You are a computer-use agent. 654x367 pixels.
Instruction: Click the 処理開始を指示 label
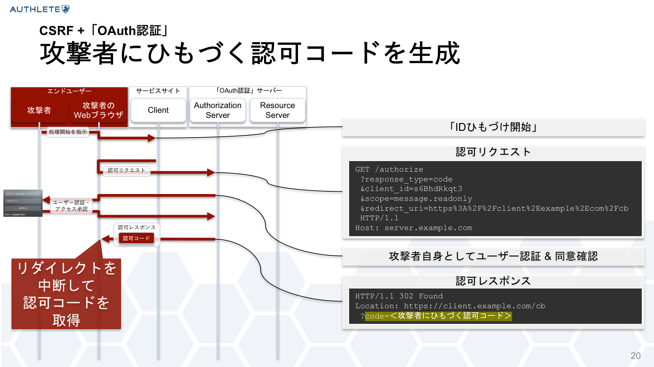click(67, 132)
